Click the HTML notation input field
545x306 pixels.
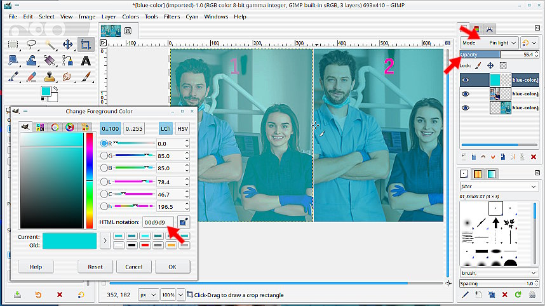(x=158, y=222)
